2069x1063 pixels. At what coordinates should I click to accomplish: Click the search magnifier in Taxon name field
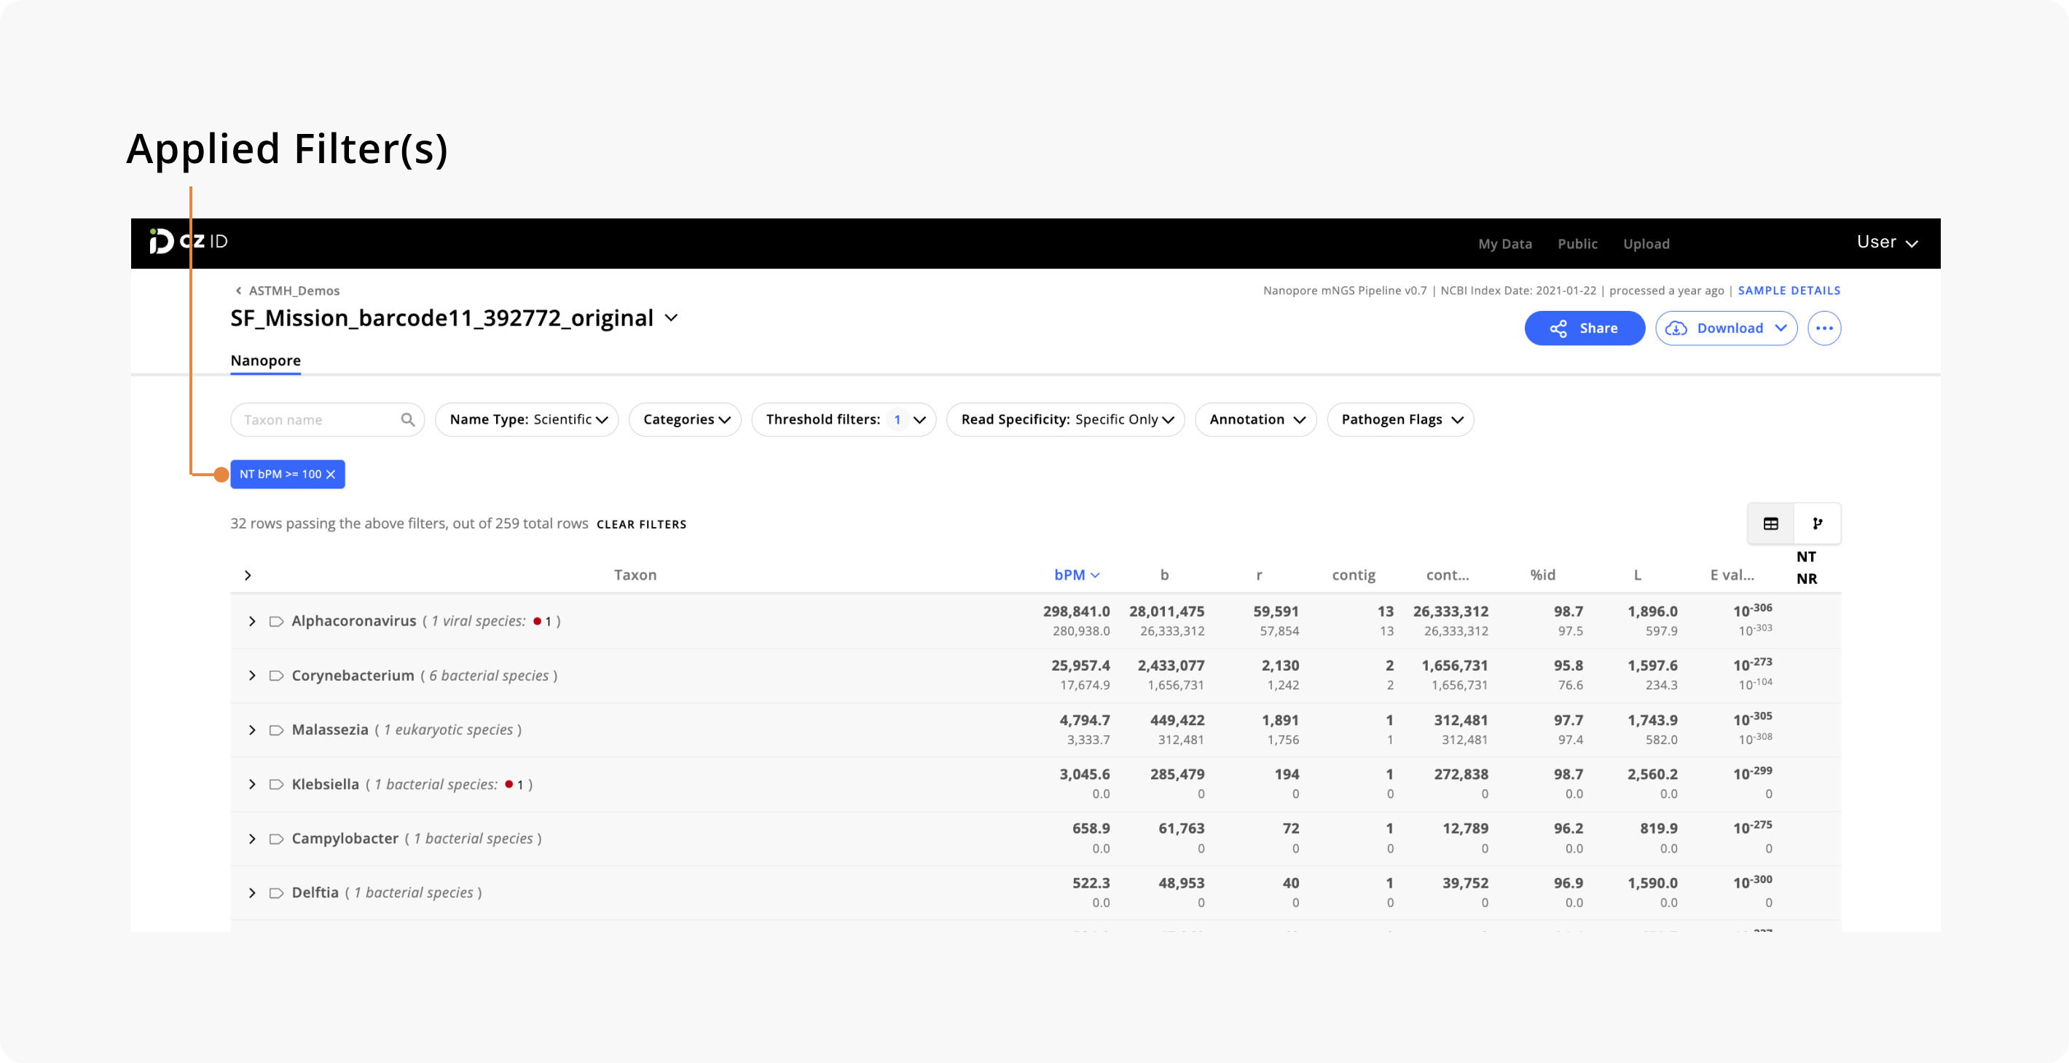tap(408, 420)
